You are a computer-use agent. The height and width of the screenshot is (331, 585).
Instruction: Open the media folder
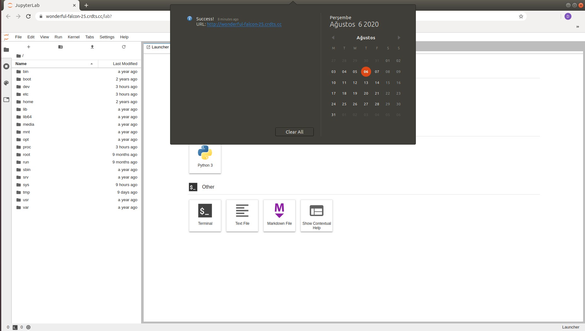(77, 124)
